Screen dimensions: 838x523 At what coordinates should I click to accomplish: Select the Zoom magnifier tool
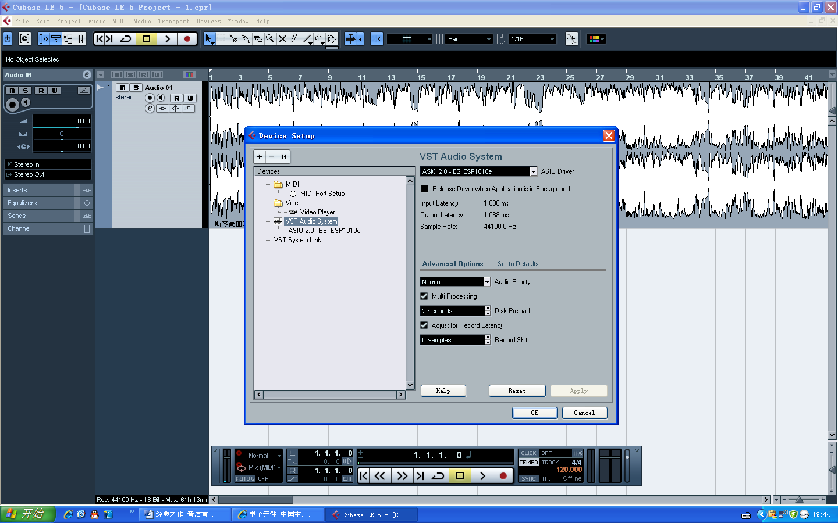(x=271, y=39)
